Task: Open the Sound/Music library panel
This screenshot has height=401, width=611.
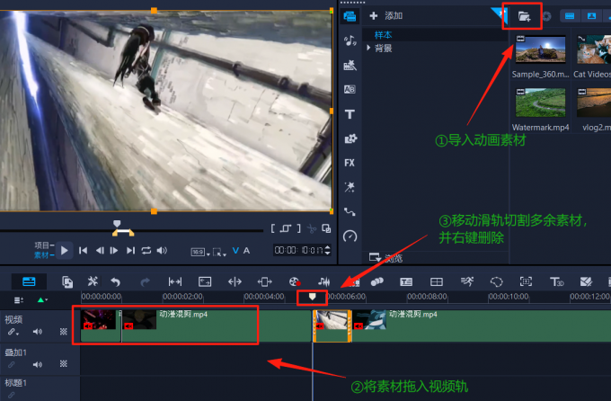Action: click(350, 40)
